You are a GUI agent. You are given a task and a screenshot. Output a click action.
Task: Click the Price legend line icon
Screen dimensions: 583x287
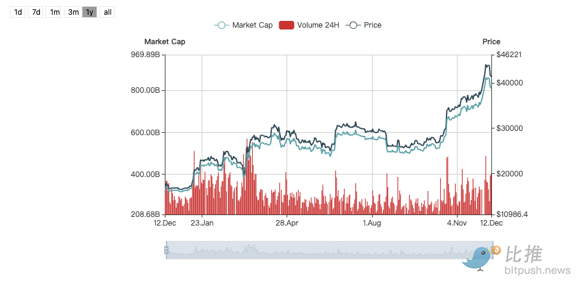[x=353, y=25]
